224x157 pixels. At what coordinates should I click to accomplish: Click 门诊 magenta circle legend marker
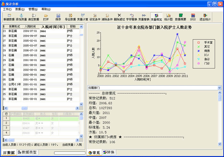(x=199, y=63)
